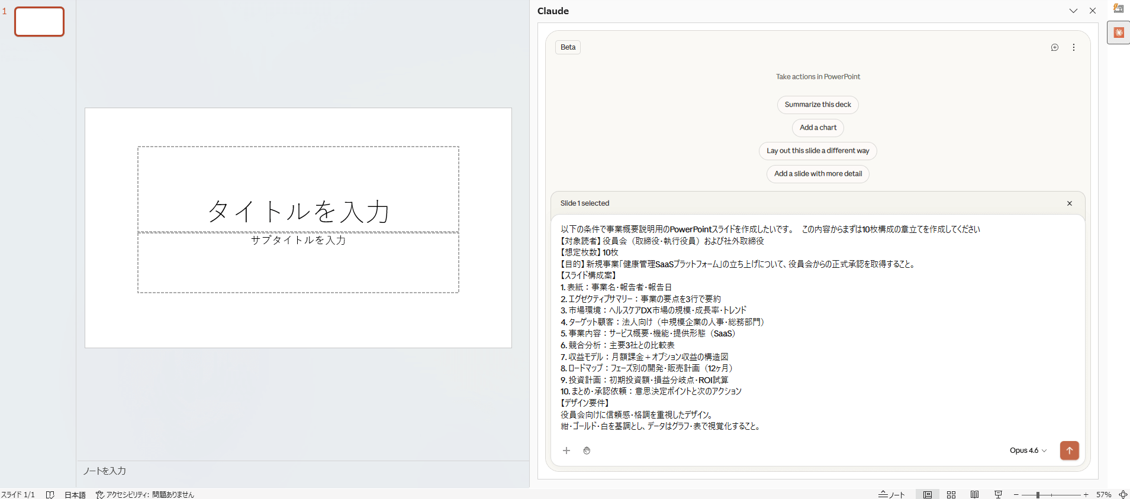Start a new chat in Claude panel
The width and height of the screenshot is (1130, 499).
pyautogui.click(x=1054, y=47)
